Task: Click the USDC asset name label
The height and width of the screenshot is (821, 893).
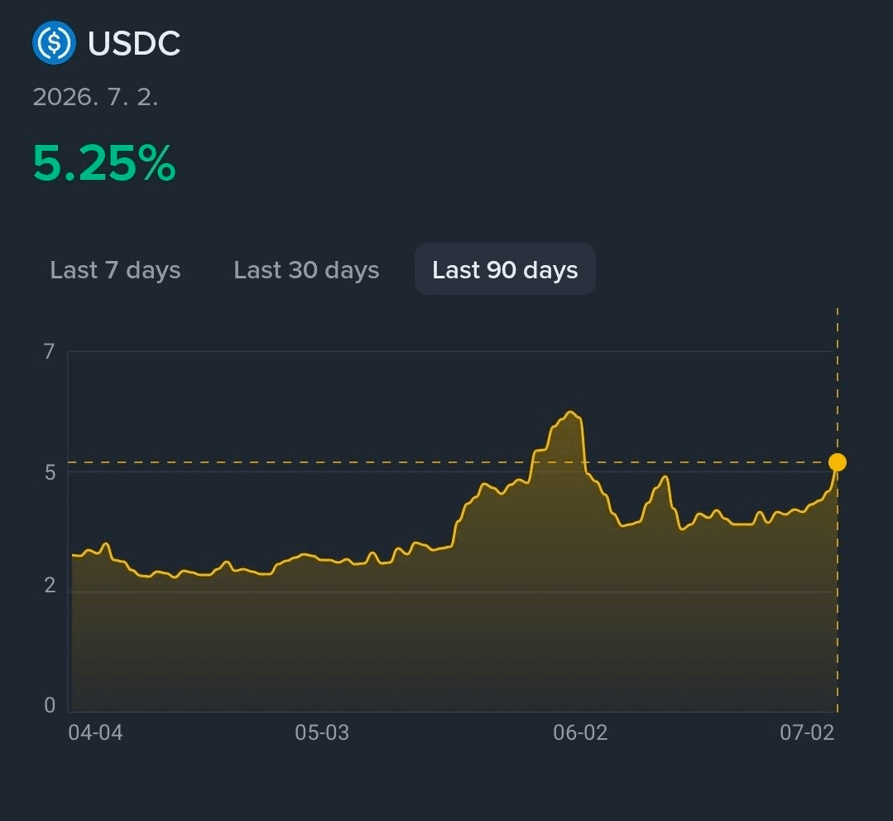Action: 134,43
